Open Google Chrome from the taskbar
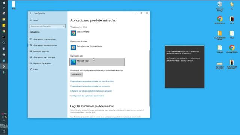The image size is (240, 135). pos(4,31)
